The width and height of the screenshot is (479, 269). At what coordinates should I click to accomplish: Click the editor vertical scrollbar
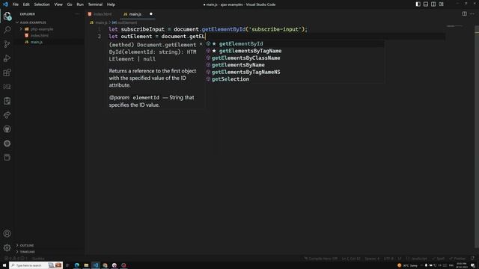[477, 137]
